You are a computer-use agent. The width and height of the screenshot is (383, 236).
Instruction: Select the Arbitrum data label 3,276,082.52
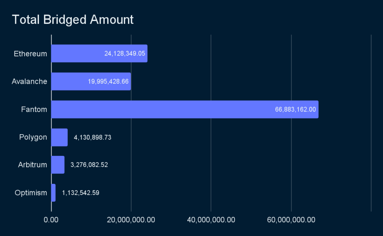click(x=89, y=165)
